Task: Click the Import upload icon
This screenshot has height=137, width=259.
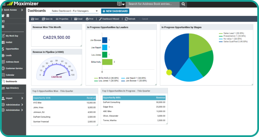Action: point(3,98)
